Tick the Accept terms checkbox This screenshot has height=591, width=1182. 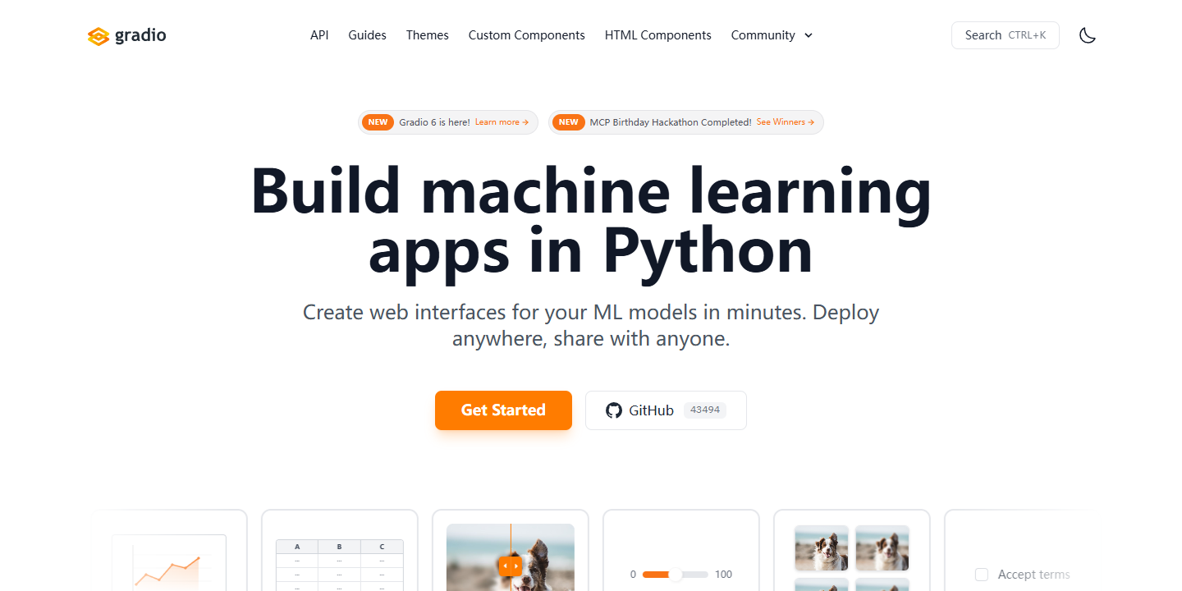[982, 575]
